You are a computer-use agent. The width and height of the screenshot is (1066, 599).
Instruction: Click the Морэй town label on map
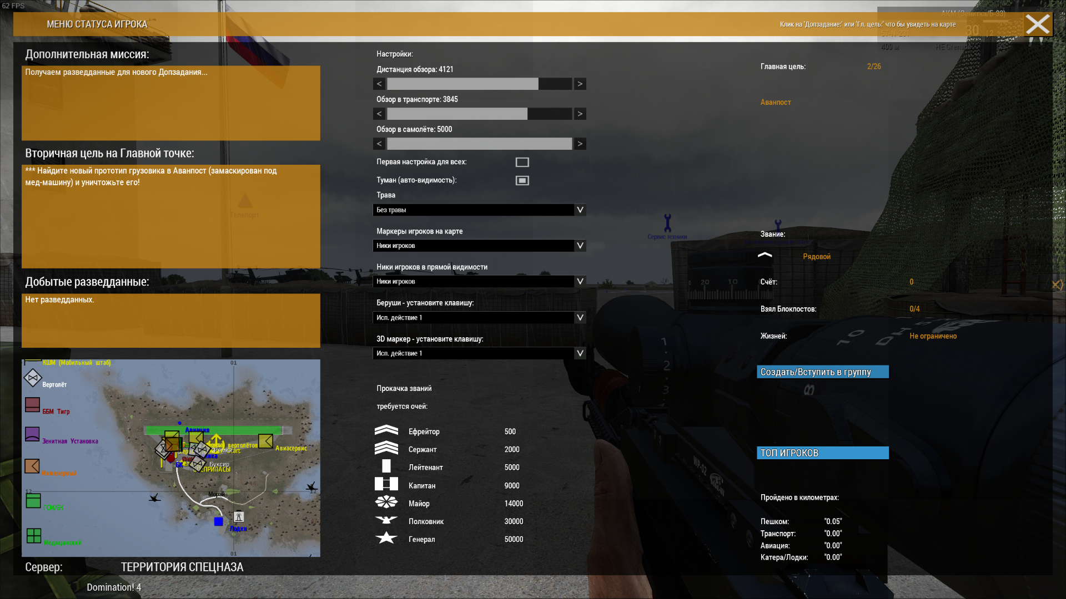click(217, 494)
